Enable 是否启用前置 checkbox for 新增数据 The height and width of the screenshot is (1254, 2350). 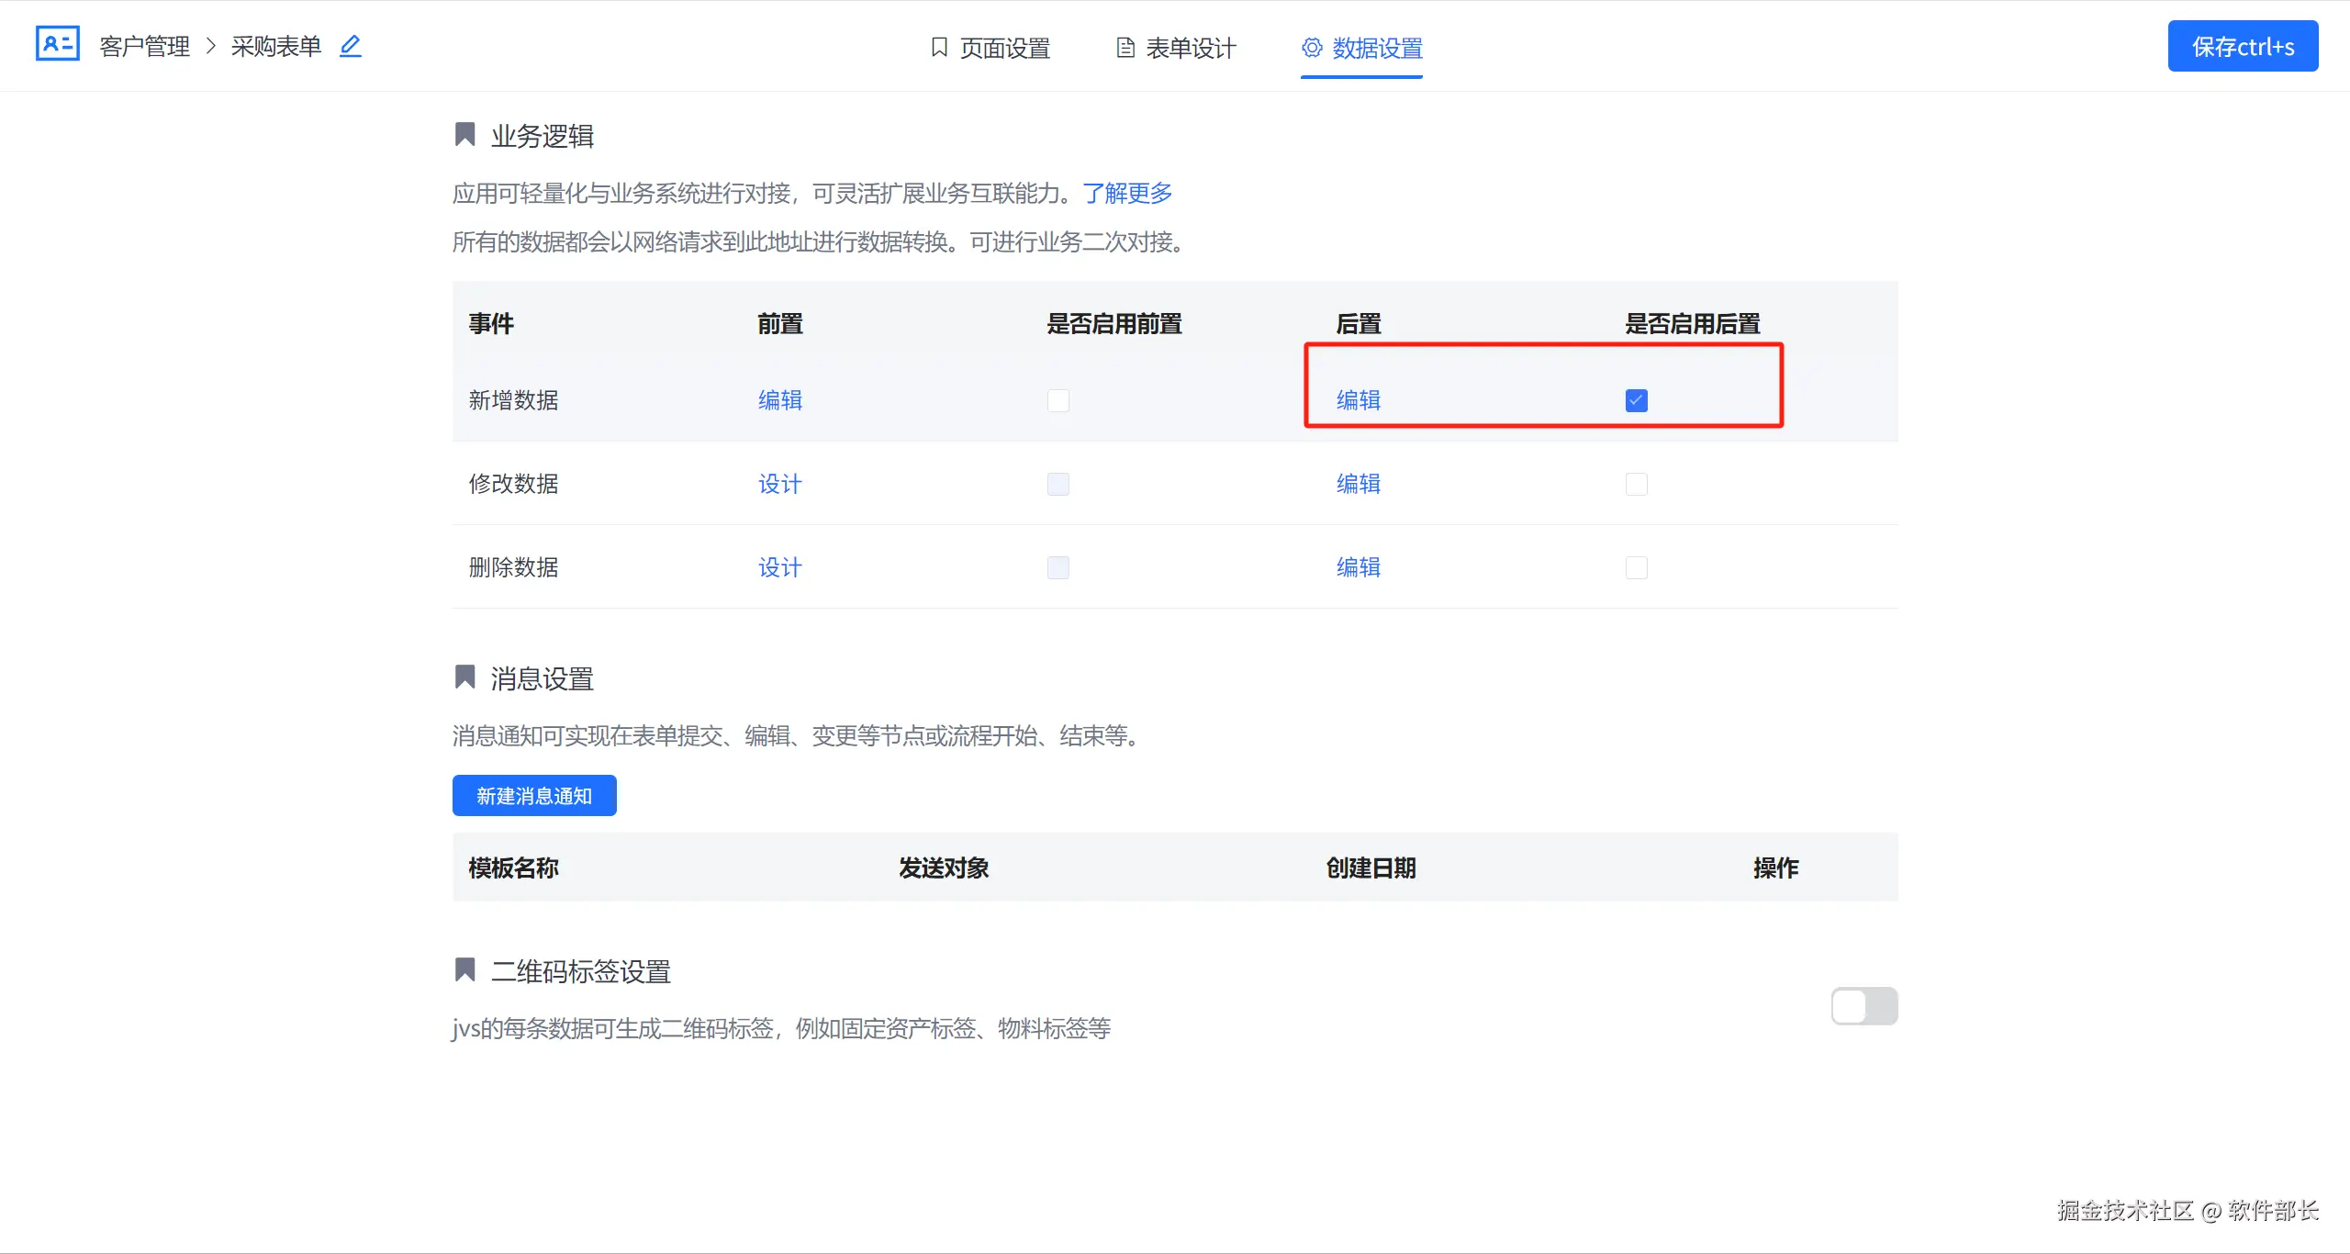(1057, 400)
